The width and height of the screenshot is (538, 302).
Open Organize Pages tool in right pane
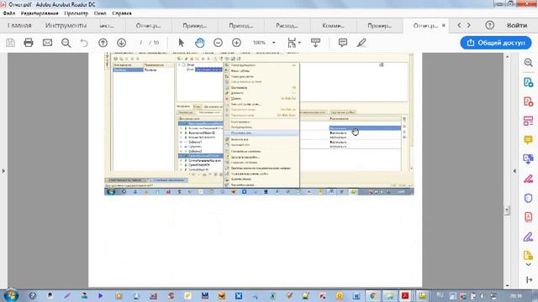529,121
